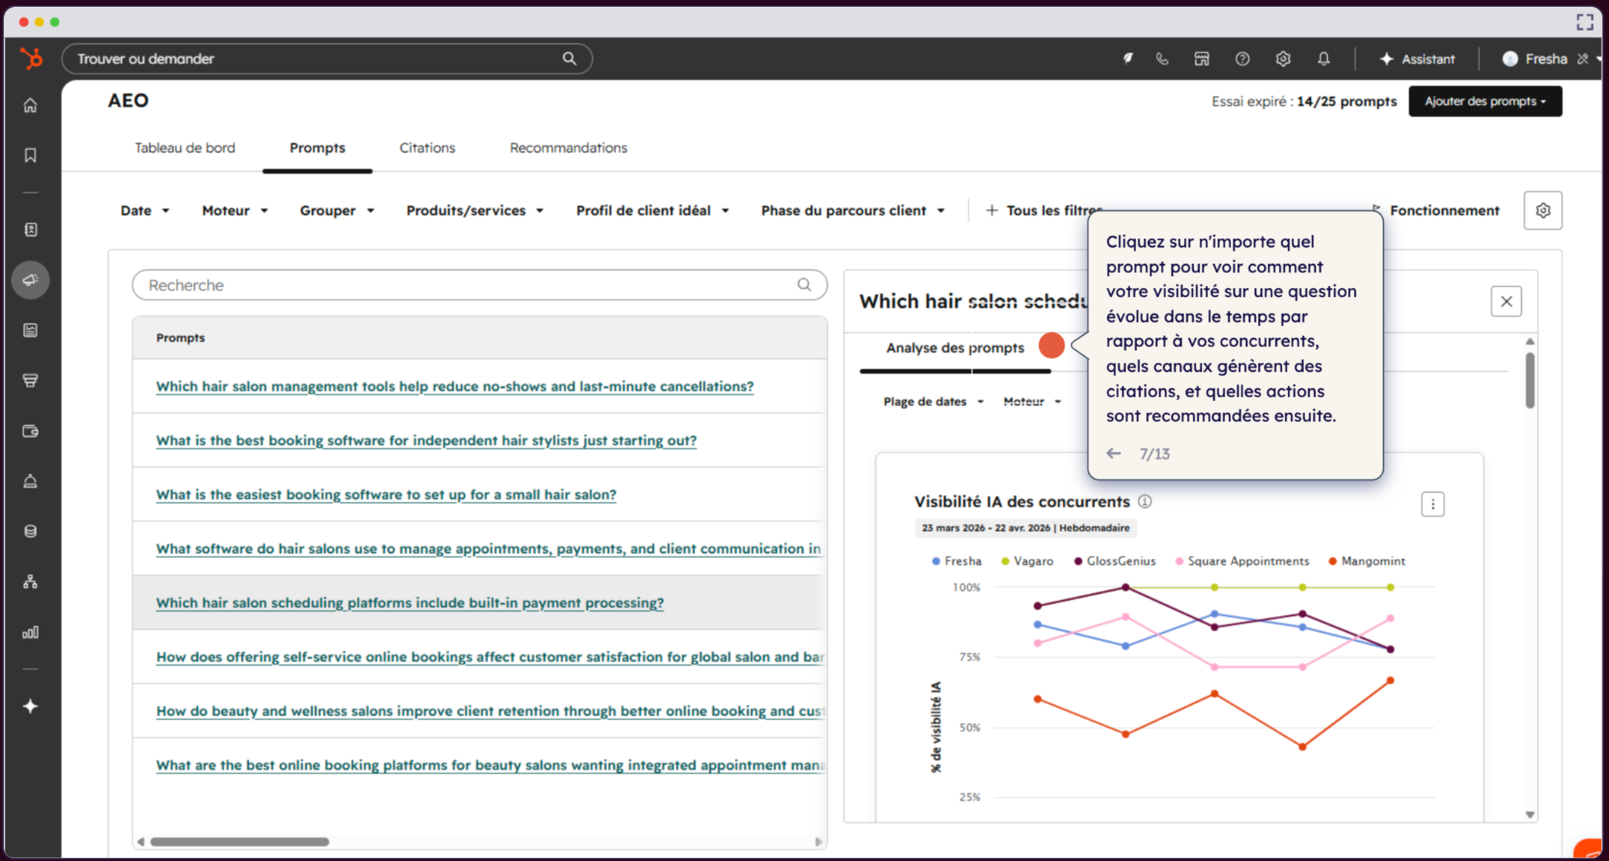Open the notifications bell icon
Screen dimensions: 1609x861
[x=1324, y=59]
